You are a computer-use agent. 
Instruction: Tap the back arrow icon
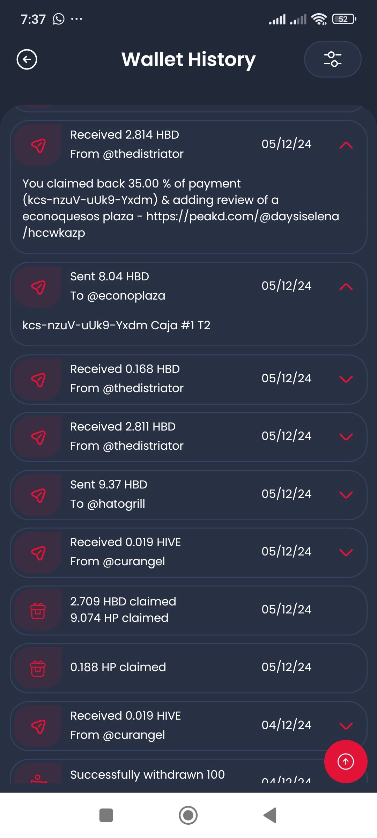[27, 59]
